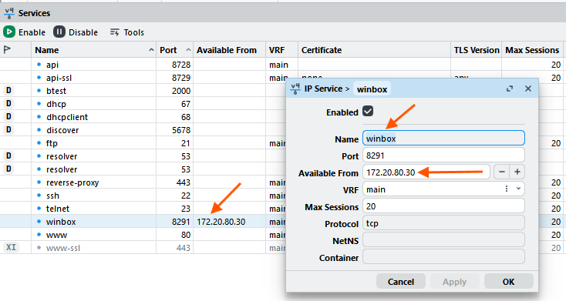Image resolution: width=566 pixels, height=301 pixels.
Task: Click the flag column header icon
Action: 7,50
